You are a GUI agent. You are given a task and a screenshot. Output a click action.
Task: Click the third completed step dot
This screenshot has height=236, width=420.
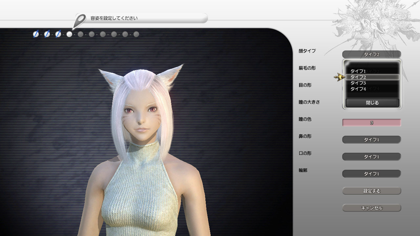[x=58, y=34]
